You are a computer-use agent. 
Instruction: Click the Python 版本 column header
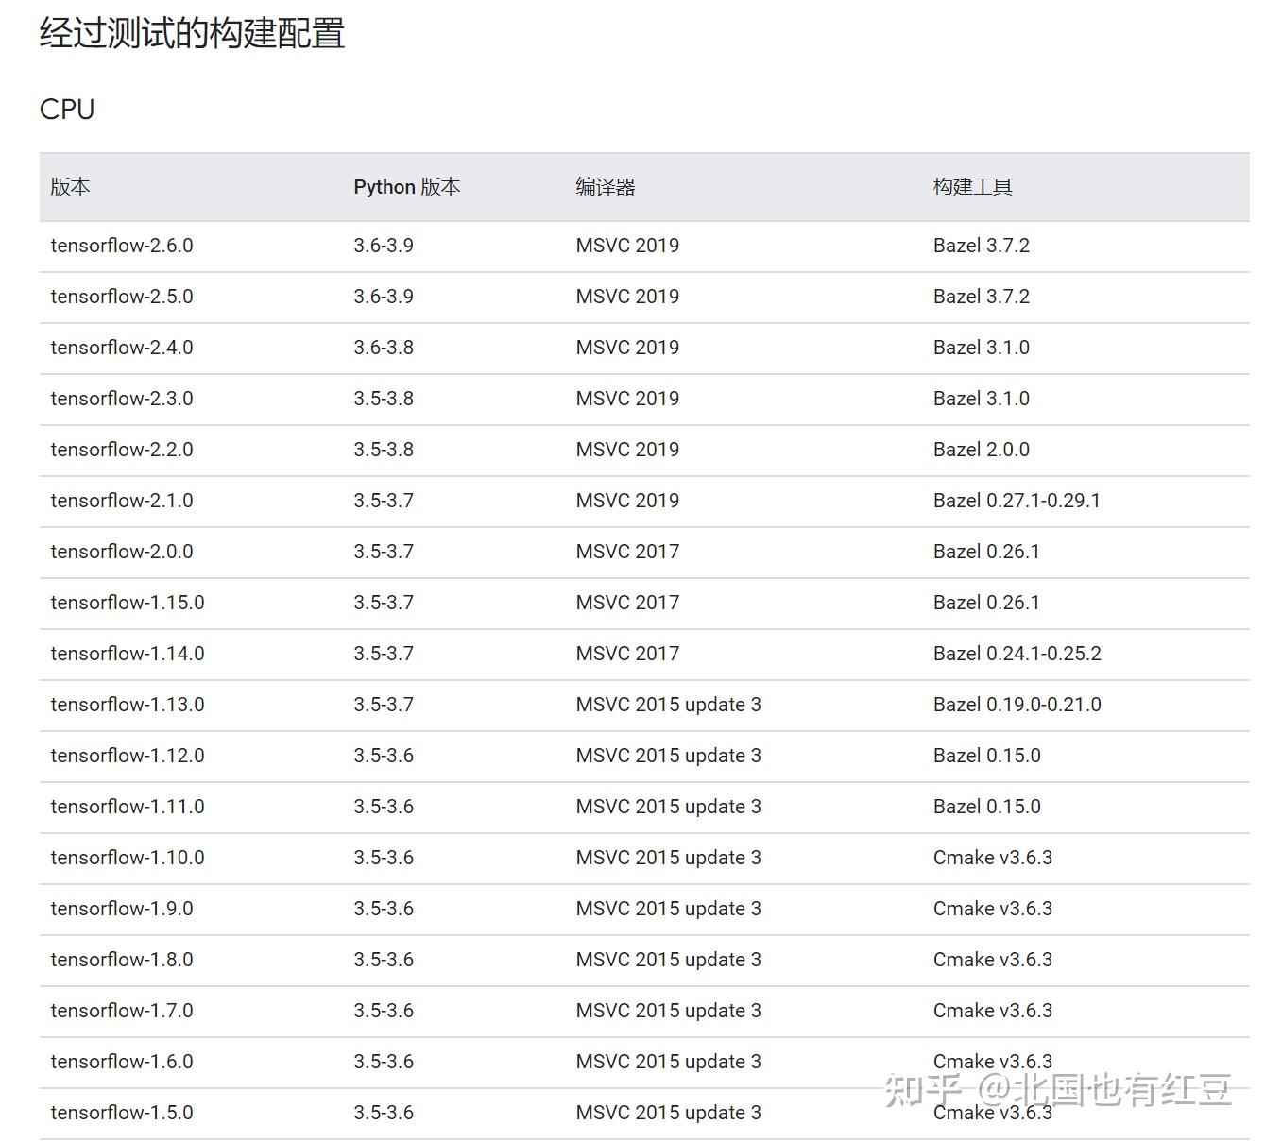(407, 186)
